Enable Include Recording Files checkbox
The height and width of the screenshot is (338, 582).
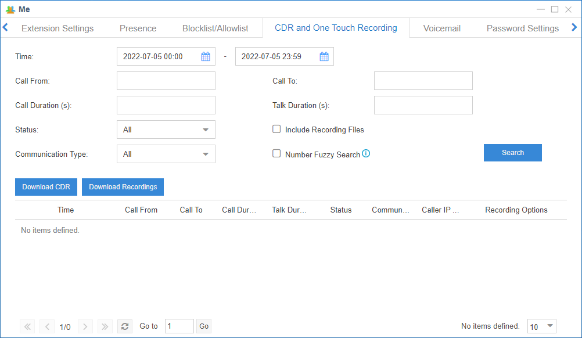277,130
